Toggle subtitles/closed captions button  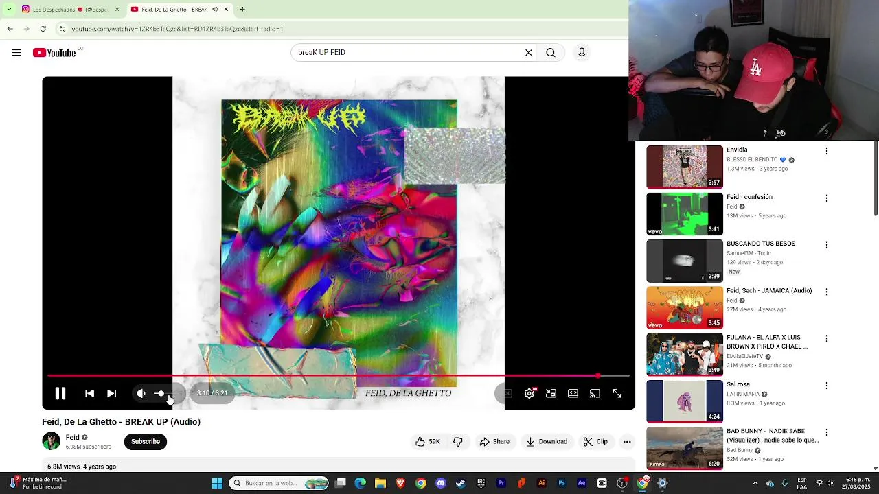click(x=507, y=393)
